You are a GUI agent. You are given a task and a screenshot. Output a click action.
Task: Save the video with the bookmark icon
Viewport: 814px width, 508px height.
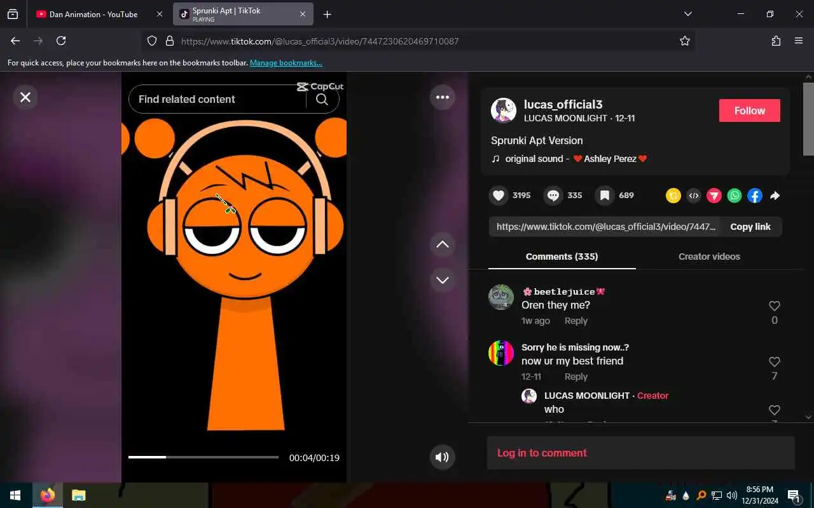(x=605, y=196)
